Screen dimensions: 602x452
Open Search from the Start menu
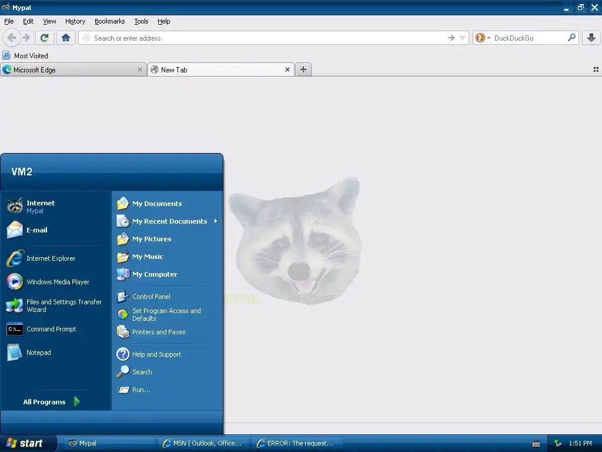pyautogui.click(x=168, y=372)
